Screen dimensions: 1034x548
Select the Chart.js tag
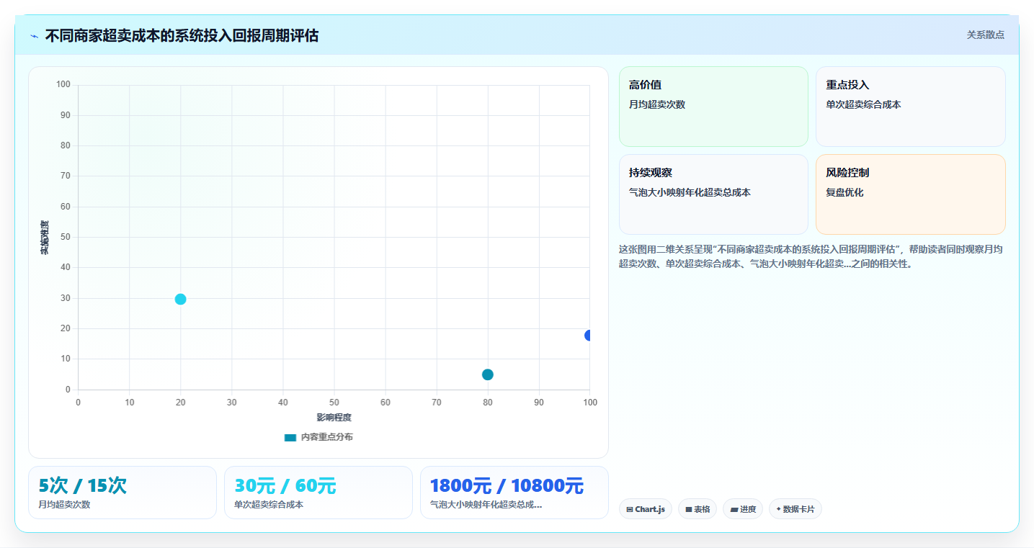coord(646,509)
